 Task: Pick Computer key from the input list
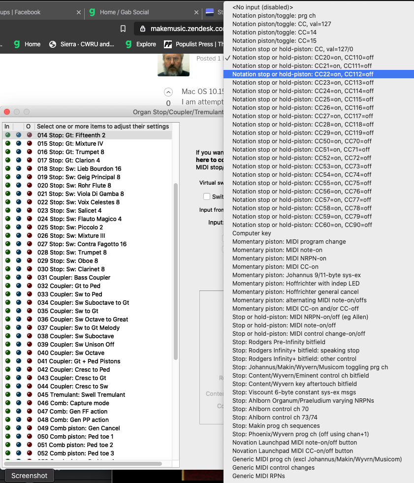click(252, 233)
